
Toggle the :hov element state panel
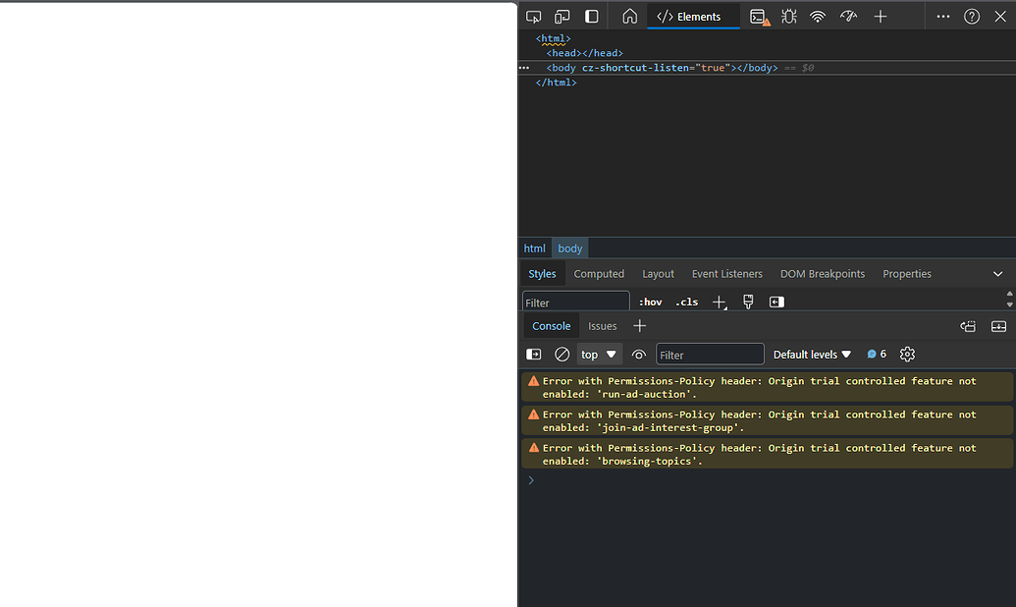pos(650,303)
